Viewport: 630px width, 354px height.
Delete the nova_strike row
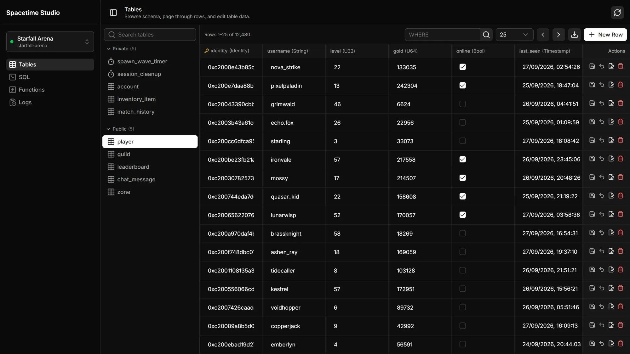coord(621,66)
